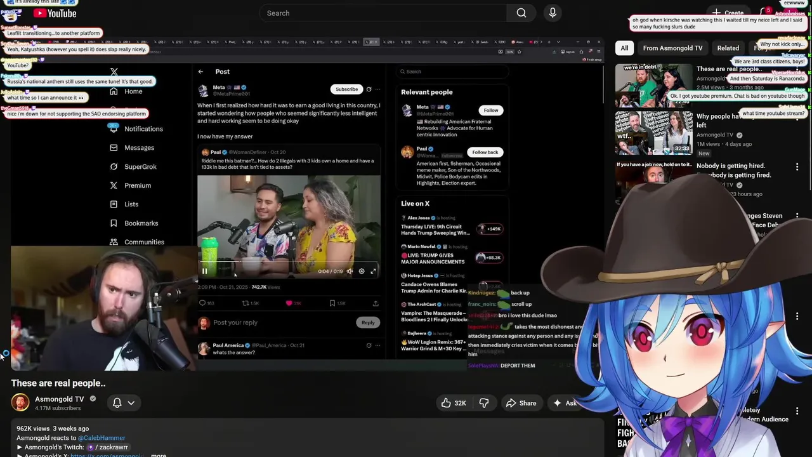Open options for "Nobody is getting hired" video
Image resolution: width=812 pixels, height=457 pixels.
797,167
